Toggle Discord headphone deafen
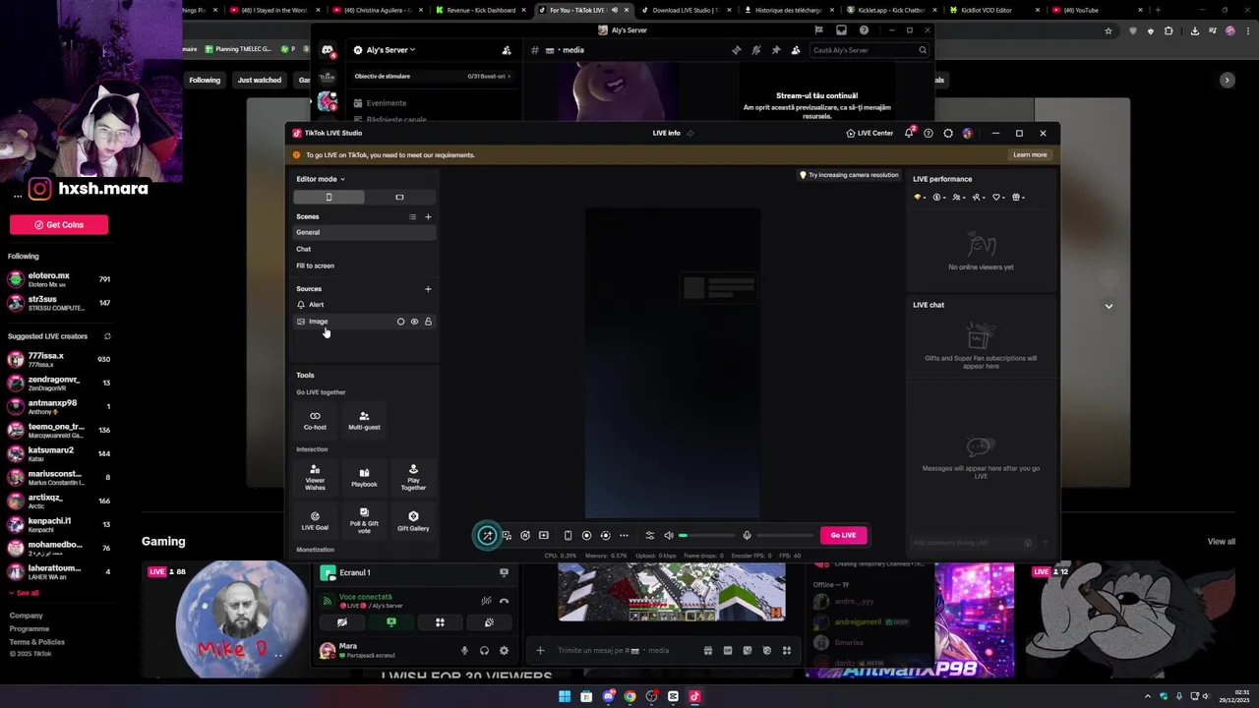1259x708 pixels. (x=484, y=650)
